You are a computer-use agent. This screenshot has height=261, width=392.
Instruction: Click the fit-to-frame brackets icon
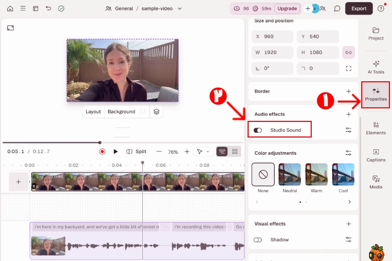pyautogui.click(x=349, y=68)
